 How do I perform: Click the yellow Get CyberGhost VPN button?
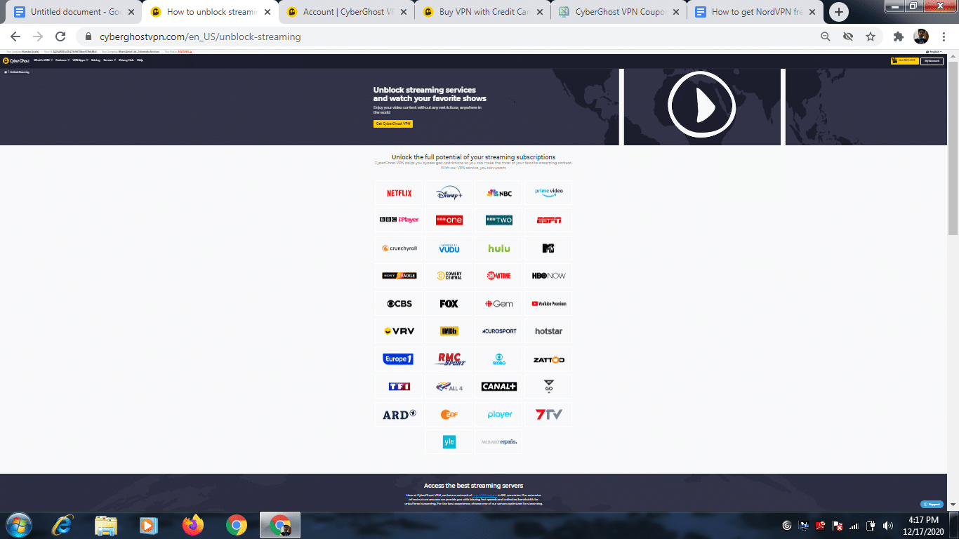pyautogui.click(x=393, y=124)
